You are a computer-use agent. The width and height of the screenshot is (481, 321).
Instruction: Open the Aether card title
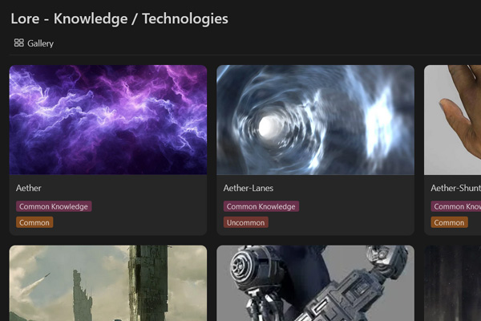click(29, 188)
